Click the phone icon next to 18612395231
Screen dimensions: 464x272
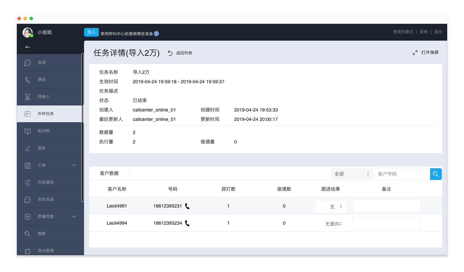[x=187, y=206]
